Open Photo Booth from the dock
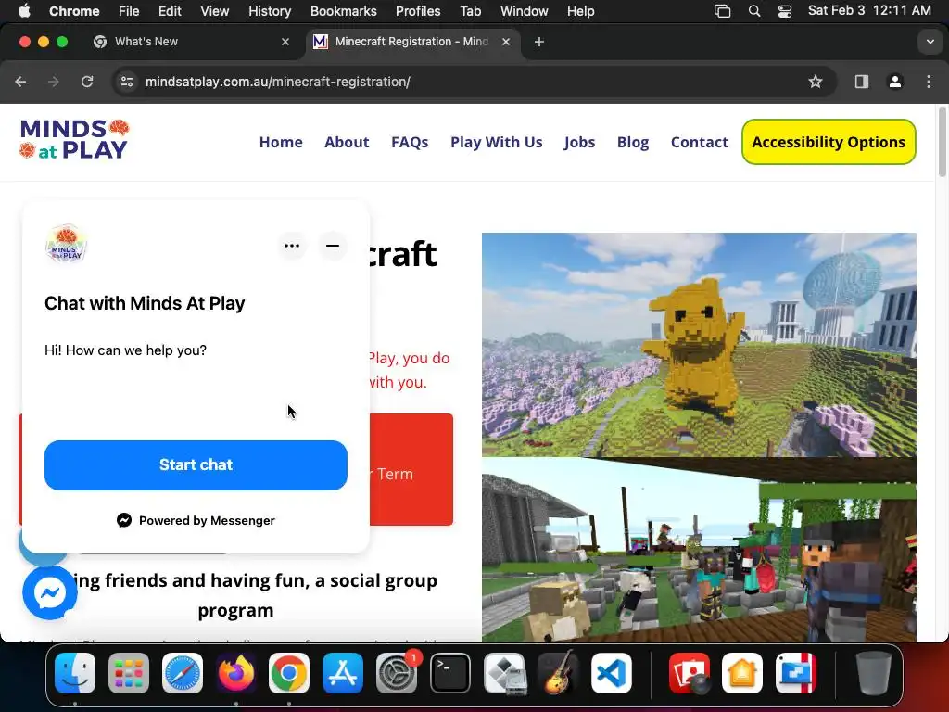This screenshot has width=949, height=712. (x=690, y=673)
